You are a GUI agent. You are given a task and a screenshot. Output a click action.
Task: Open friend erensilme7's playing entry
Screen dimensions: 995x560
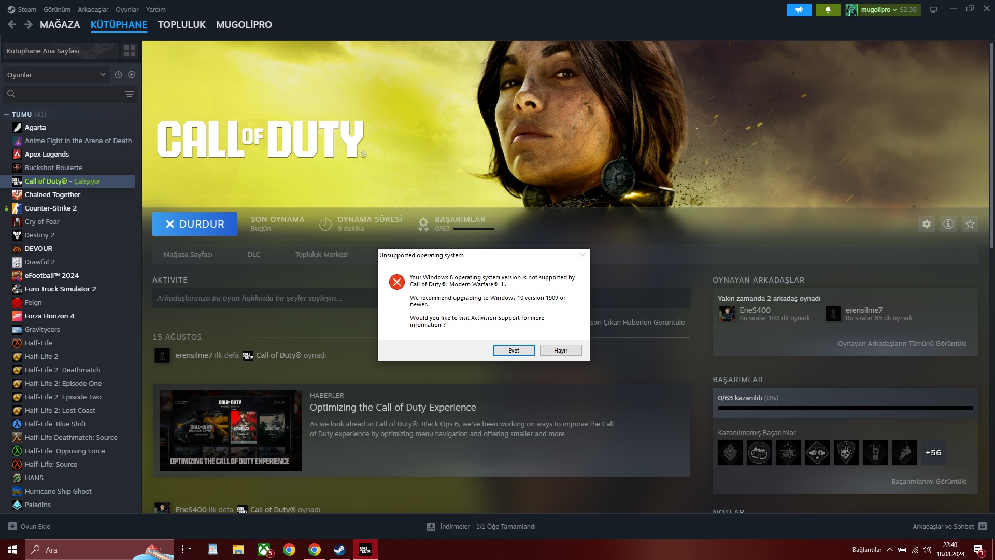click(x=869, y=314)
